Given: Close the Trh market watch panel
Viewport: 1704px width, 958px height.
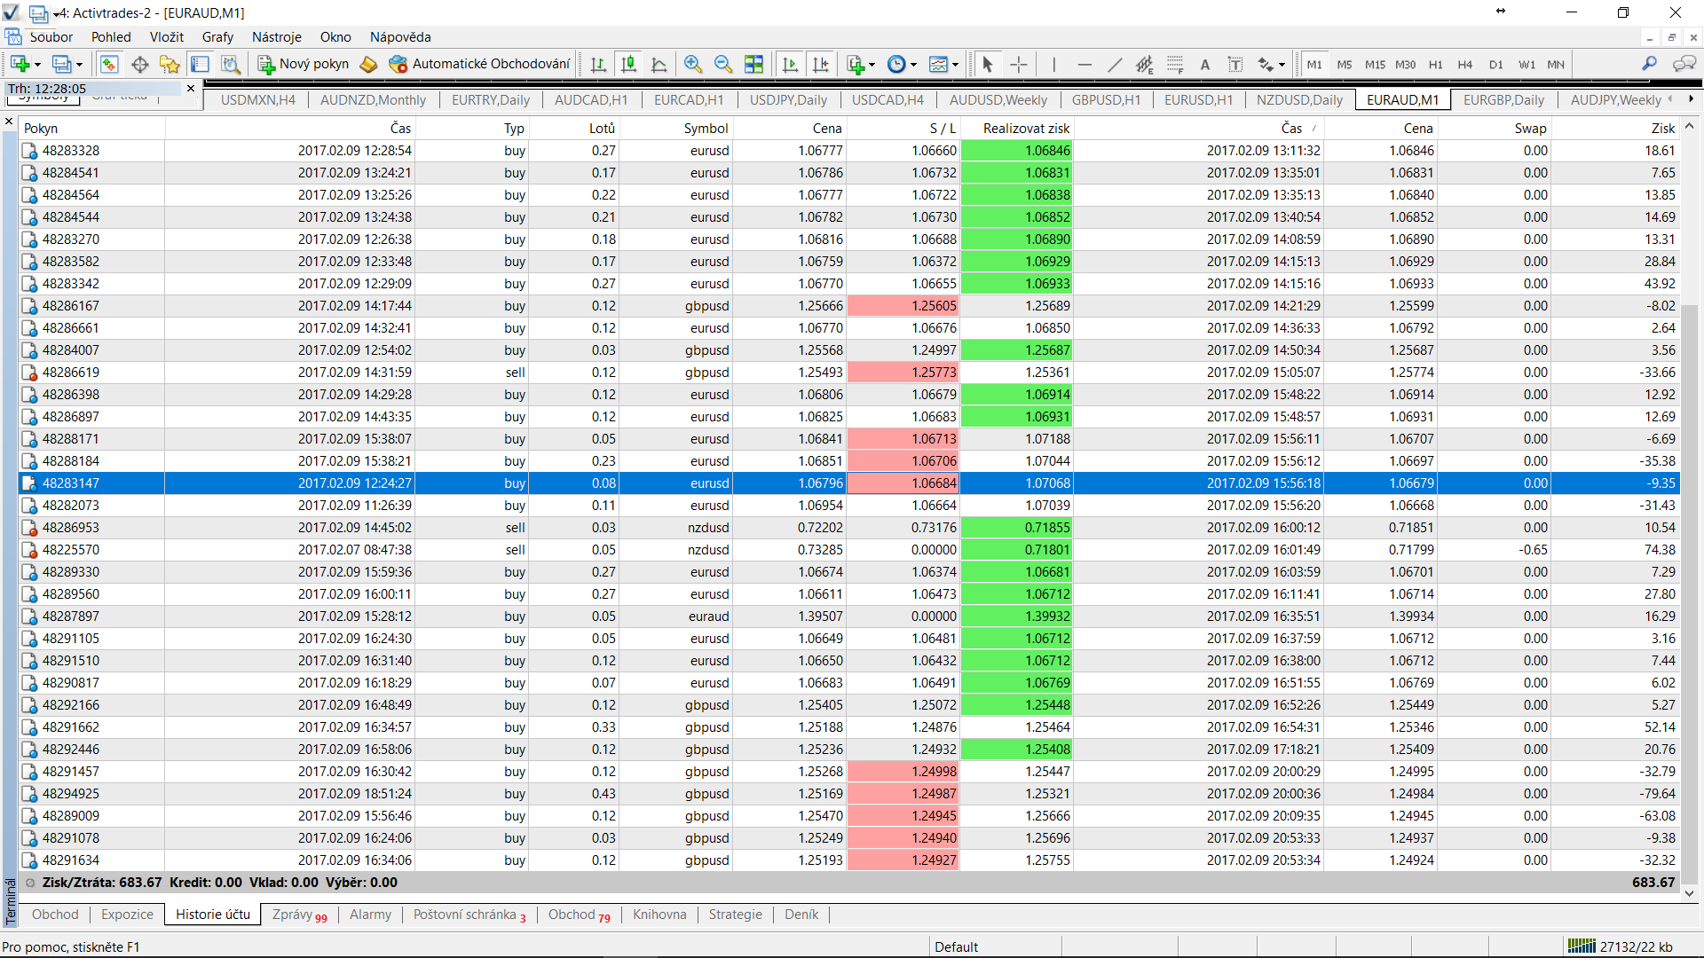Looking at the screenshot, I should (x=190, y=89).
